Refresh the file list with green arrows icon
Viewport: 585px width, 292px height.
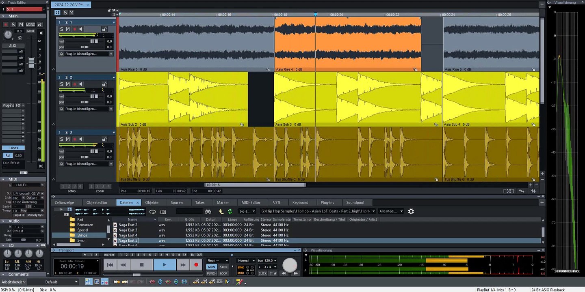[230, 211]
